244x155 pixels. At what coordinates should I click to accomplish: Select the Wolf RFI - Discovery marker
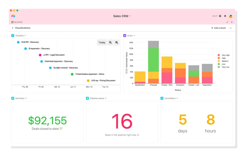pyautogui.click(x=18, y=42)
